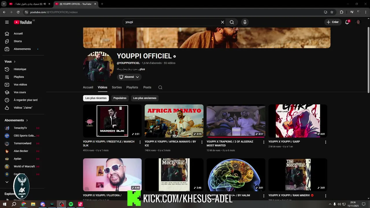Open the TRAPKING video title link
Viewport: 370px width, 208px height.
pyautogui.click(x=230, y=144)
